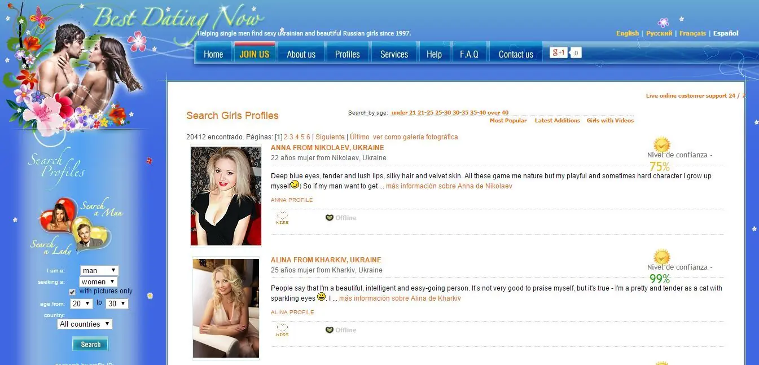Image resolution: width=759 pixels, height=365 pixels.
Task: Click trust level badge for Alina
Action: coord(661,258)
